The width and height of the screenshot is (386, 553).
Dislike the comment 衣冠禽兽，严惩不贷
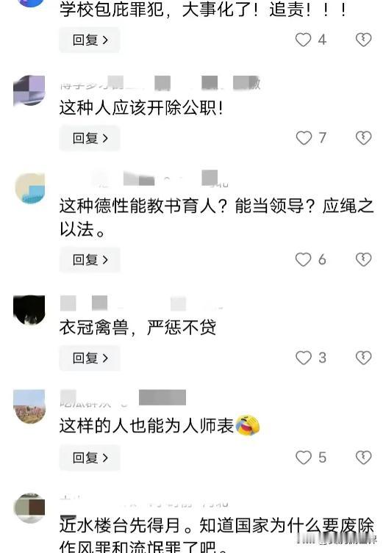click(x=363, y=358)
